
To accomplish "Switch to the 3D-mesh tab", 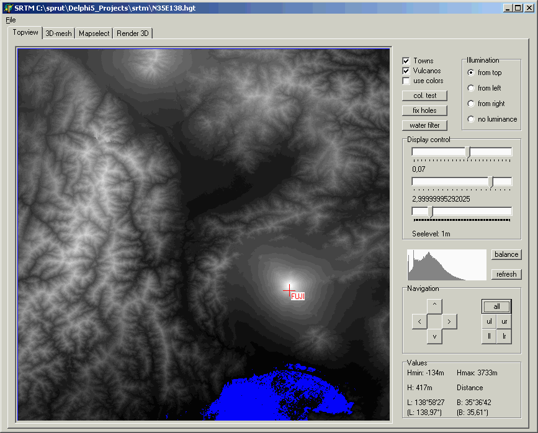I will click(x=58, y=33).
